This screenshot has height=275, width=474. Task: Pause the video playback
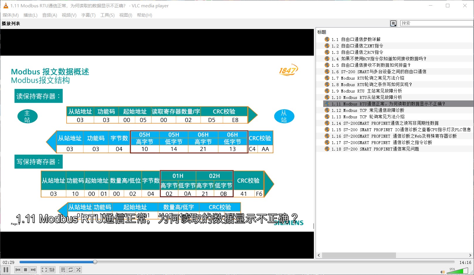coord(6,270)
